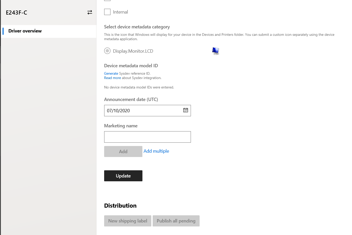Click the Update button
The width and height of the screenshot is (352, 235).
[123, 176]
